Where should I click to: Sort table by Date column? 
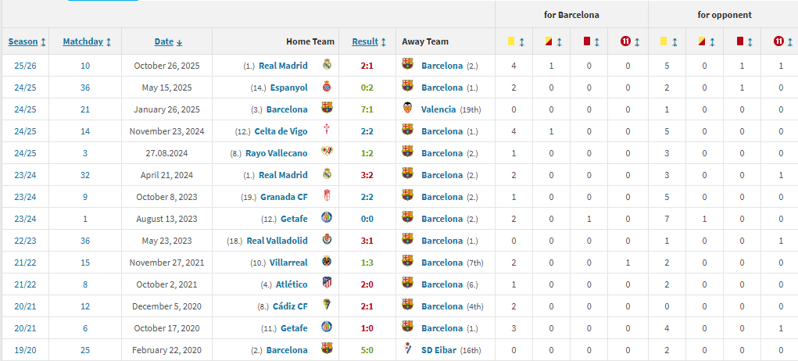pos(168,41)
